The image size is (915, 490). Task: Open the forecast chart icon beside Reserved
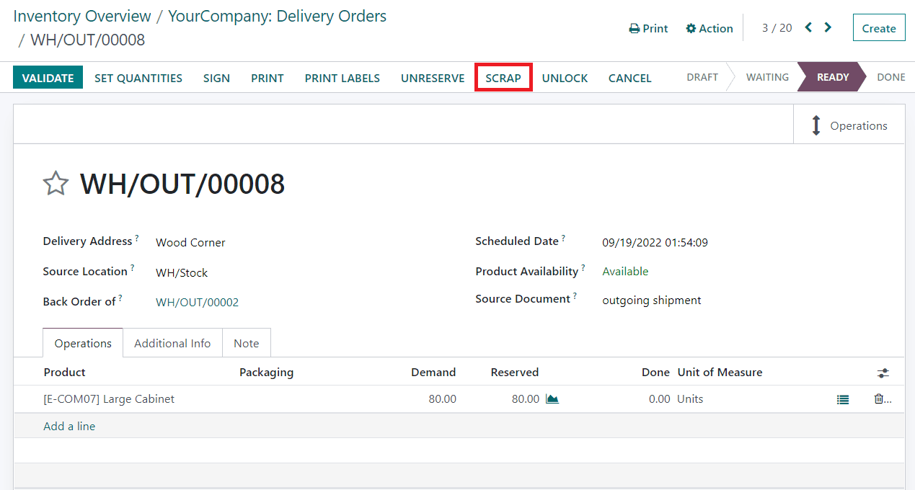click(x=552, y=399)
